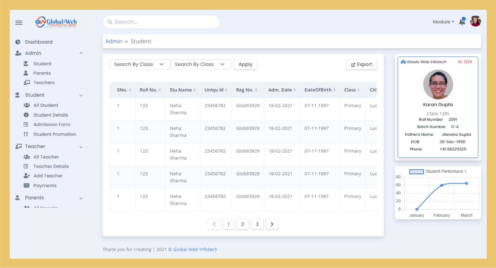
Task: Click the Student Performace legend swatch
Action: click(416, 172)
